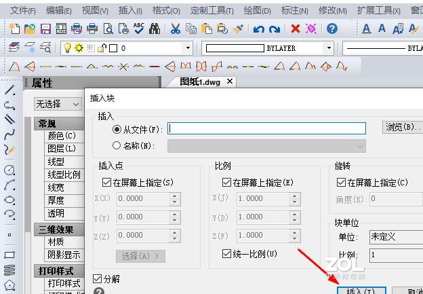Viewport: 423px width, 294px height.
Task: Open the 标注(N) menu
Action: 295,11
